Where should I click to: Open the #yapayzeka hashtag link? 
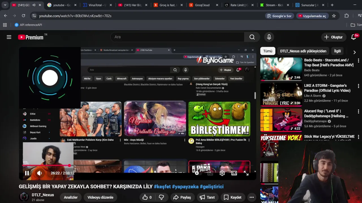[185, 187]
